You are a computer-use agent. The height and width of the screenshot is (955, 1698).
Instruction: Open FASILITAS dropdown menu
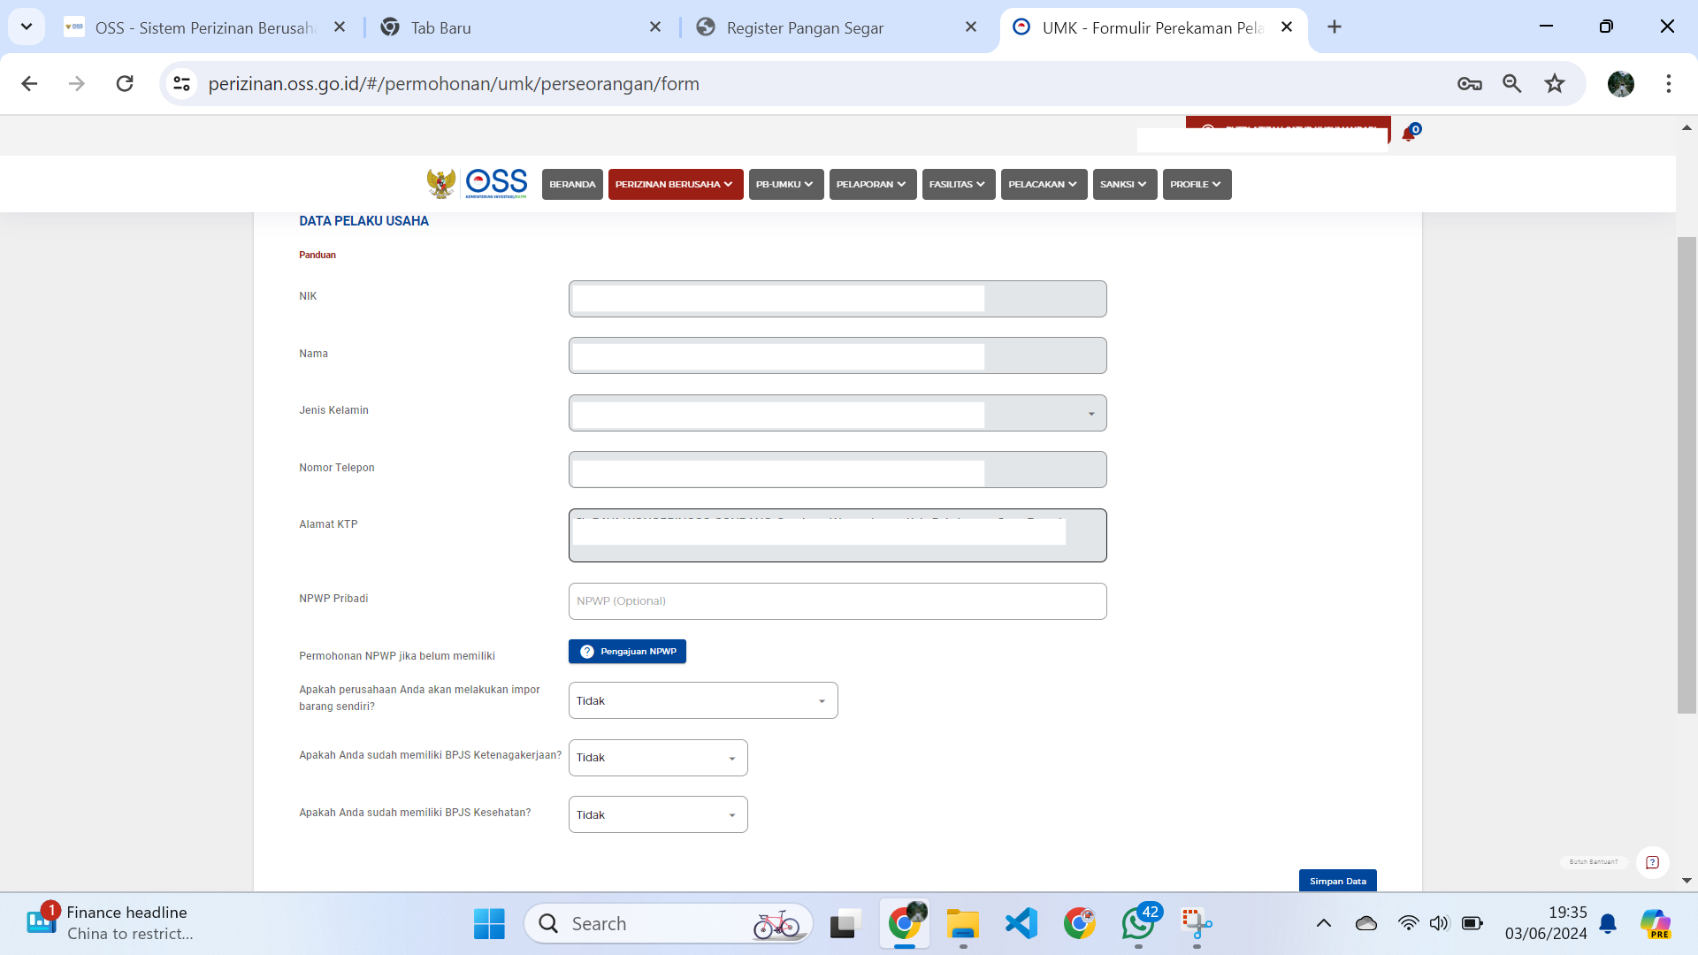954,184
